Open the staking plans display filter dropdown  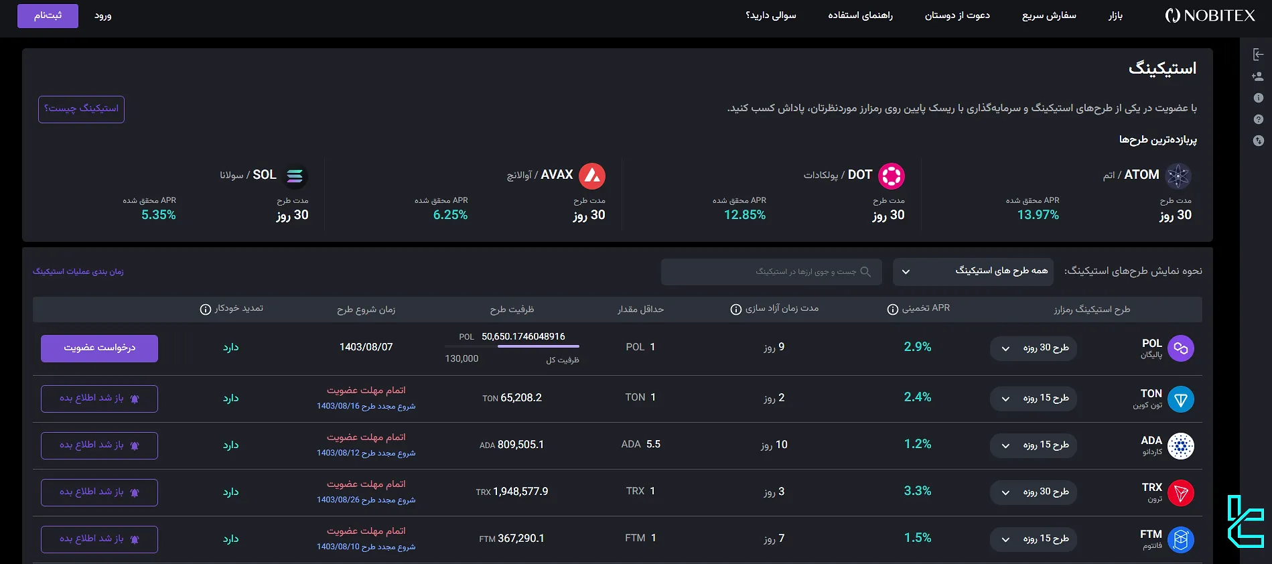point(973,271)
